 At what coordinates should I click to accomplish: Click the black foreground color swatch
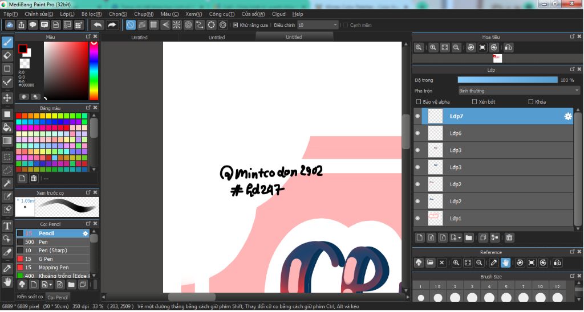tap(23, 49)
